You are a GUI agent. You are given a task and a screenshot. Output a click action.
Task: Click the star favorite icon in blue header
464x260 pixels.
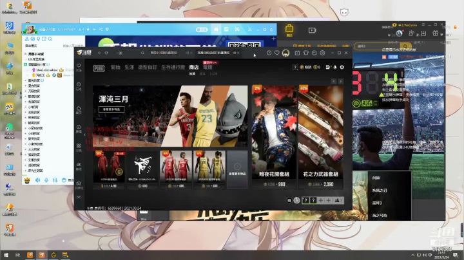click(x=88, y=30)
